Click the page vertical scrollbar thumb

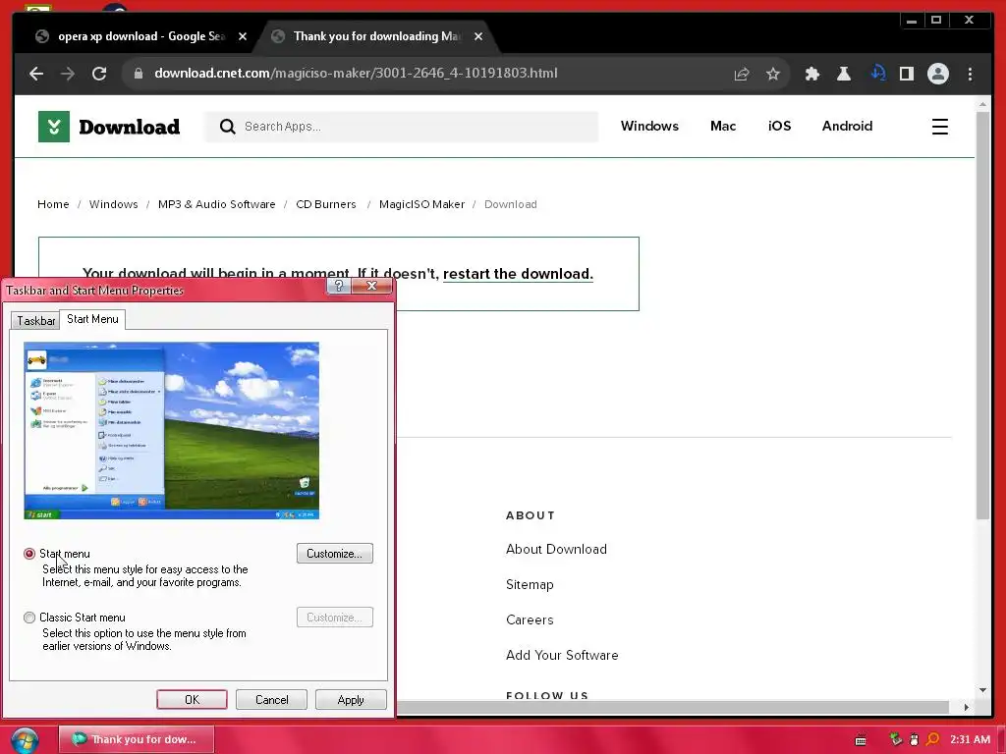click(x=982, y=314)
